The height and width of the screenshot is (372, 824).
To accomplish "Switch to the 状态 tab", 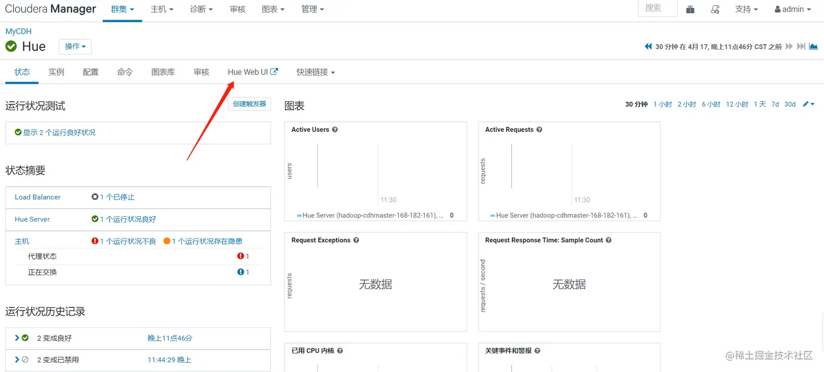I will click(22, 72).
